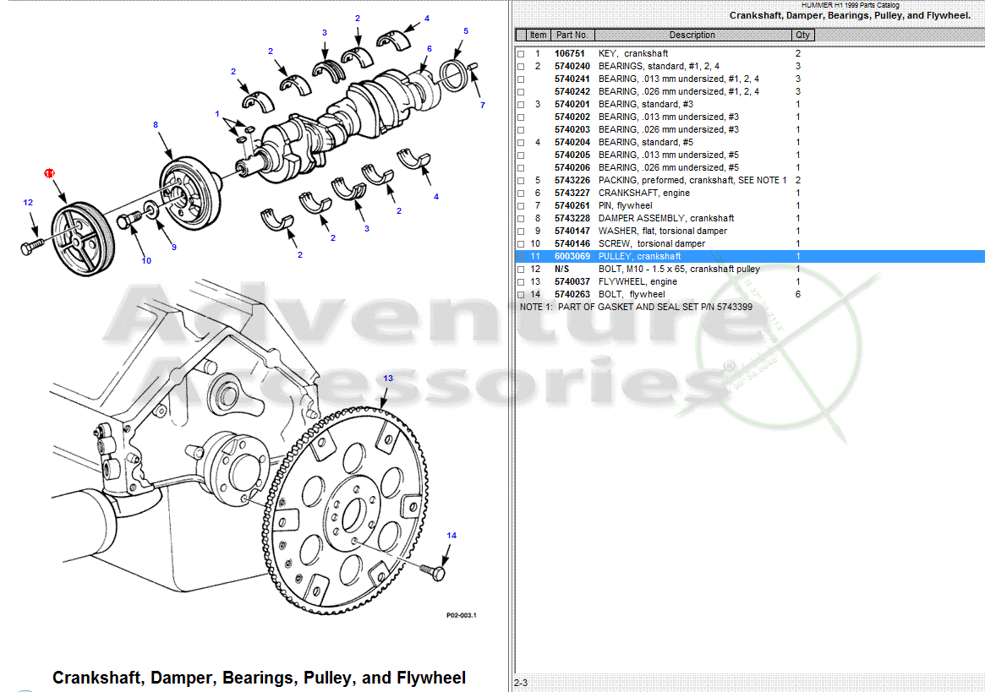Check the torsional damper SCREW checkbox

coord(521,243)
